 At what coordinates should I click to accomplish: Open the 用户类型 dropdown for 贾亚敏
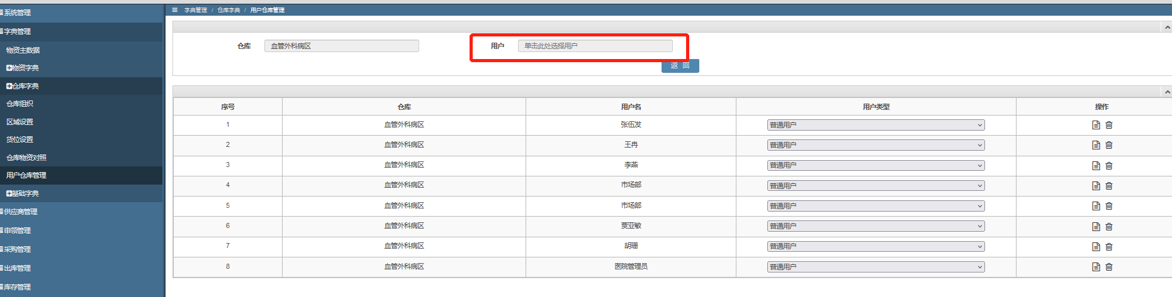pos(876,226)
